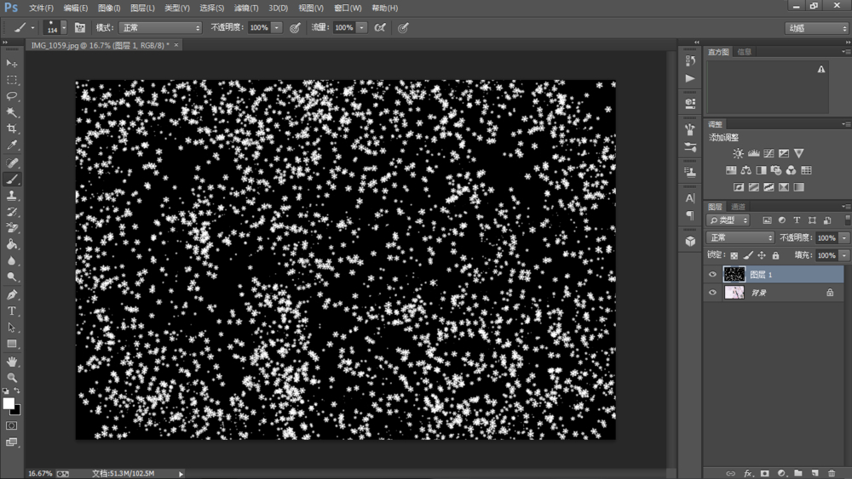Switch to the 通道 tab

point(738,207)
